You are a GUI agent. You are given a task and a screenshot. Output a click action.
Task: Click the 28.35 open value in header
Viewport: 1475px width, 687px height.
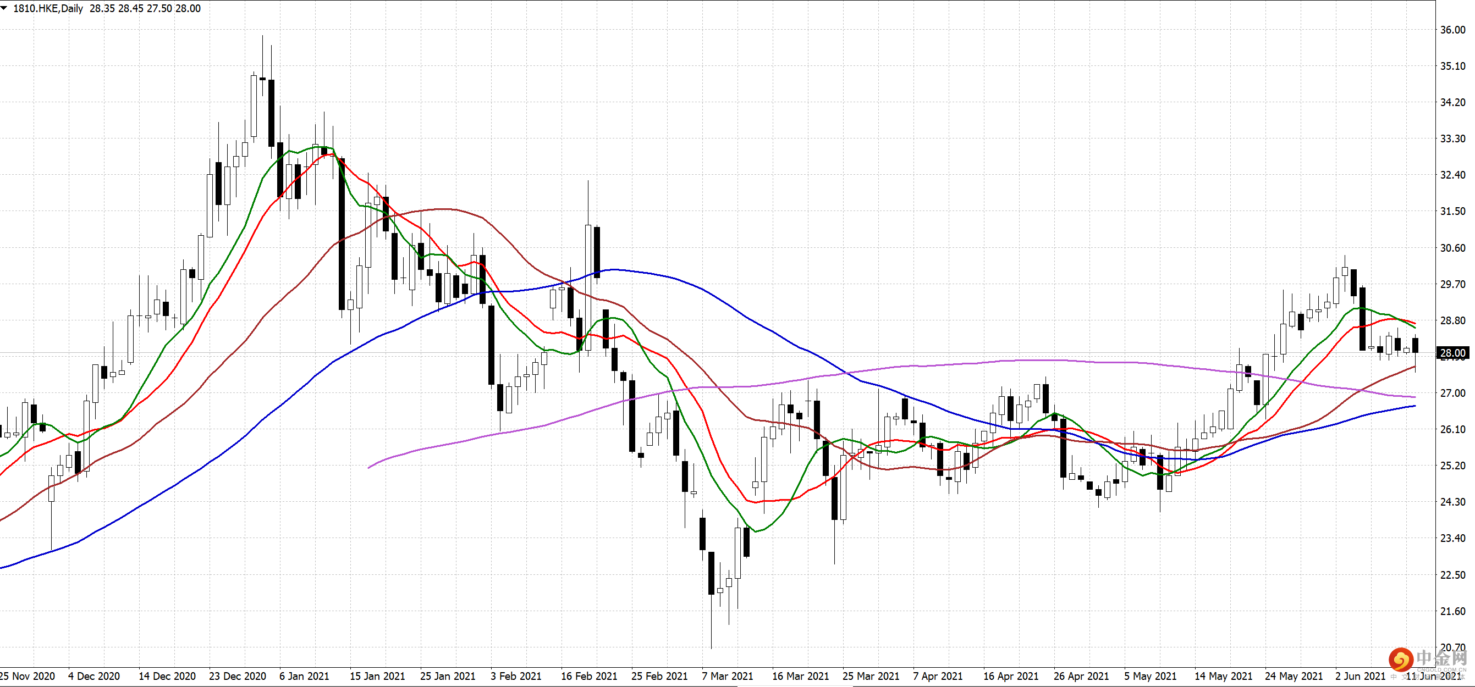click(102, 9)
